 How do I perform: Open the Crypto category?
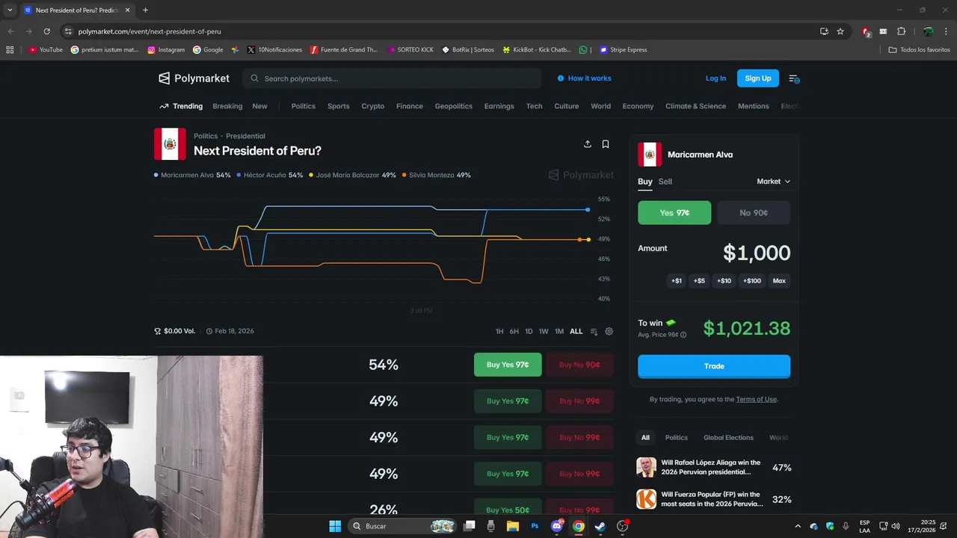(373, 106)
